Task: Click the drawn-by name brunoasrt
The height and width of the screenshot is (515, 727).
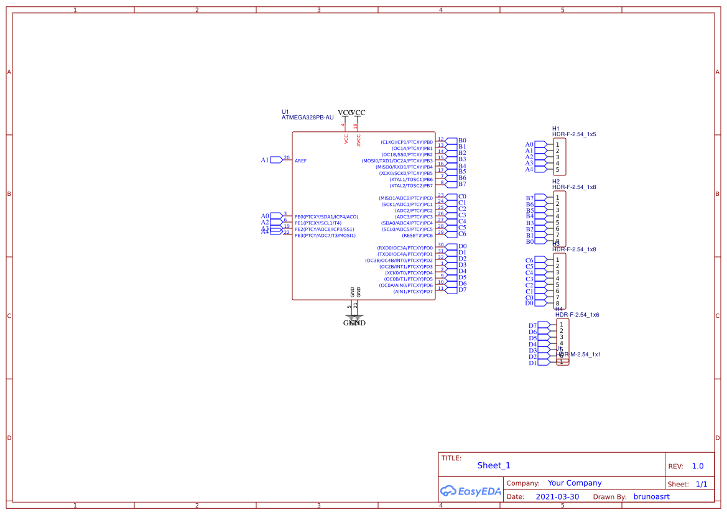Action: [651, 496]
